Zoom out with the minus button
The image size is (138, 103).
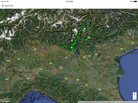coord(135,98)
